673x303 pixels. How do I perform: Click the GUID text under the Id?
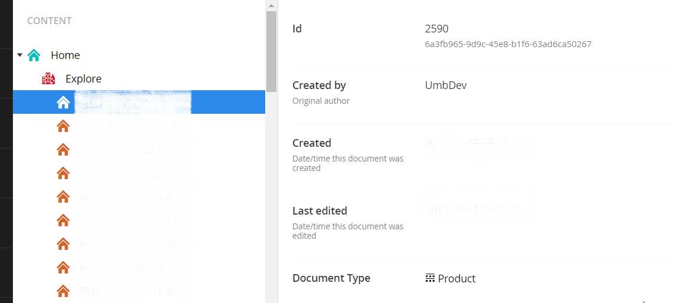(508, 44)
